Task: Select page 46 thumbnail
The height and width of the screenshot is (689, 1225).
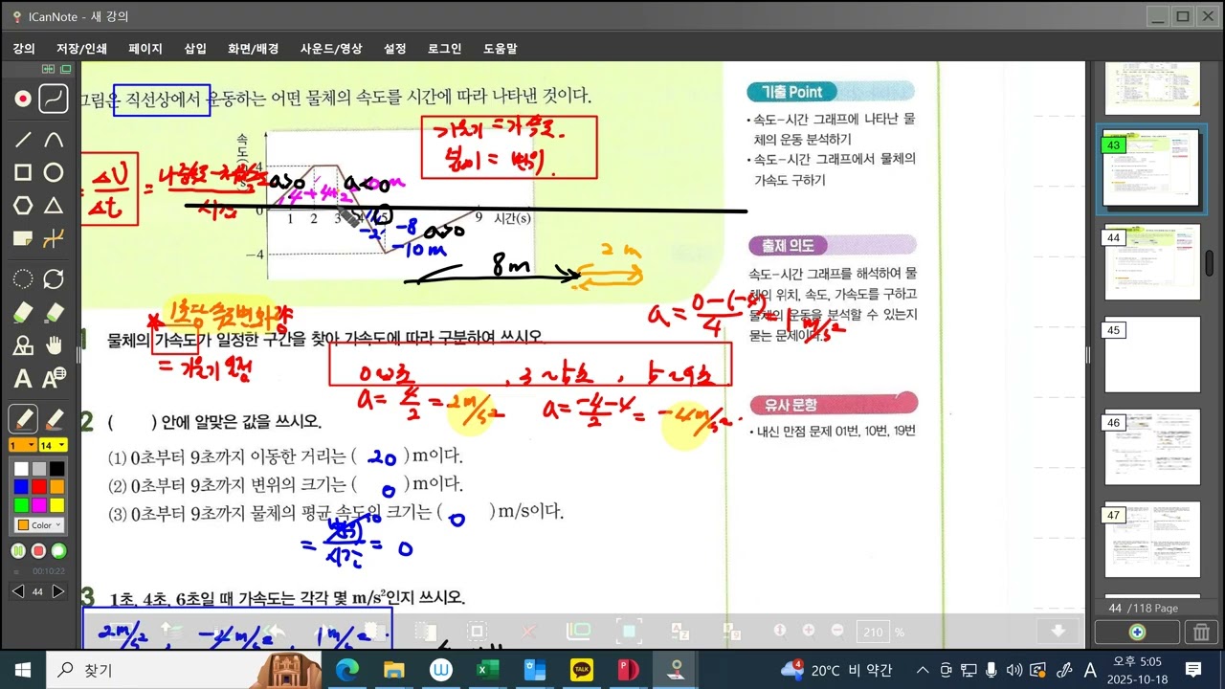Action: pos(1151,447)
